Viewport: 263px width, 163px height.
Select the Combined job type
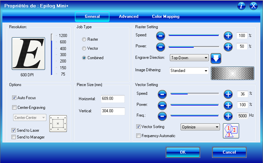click(84, 58)
